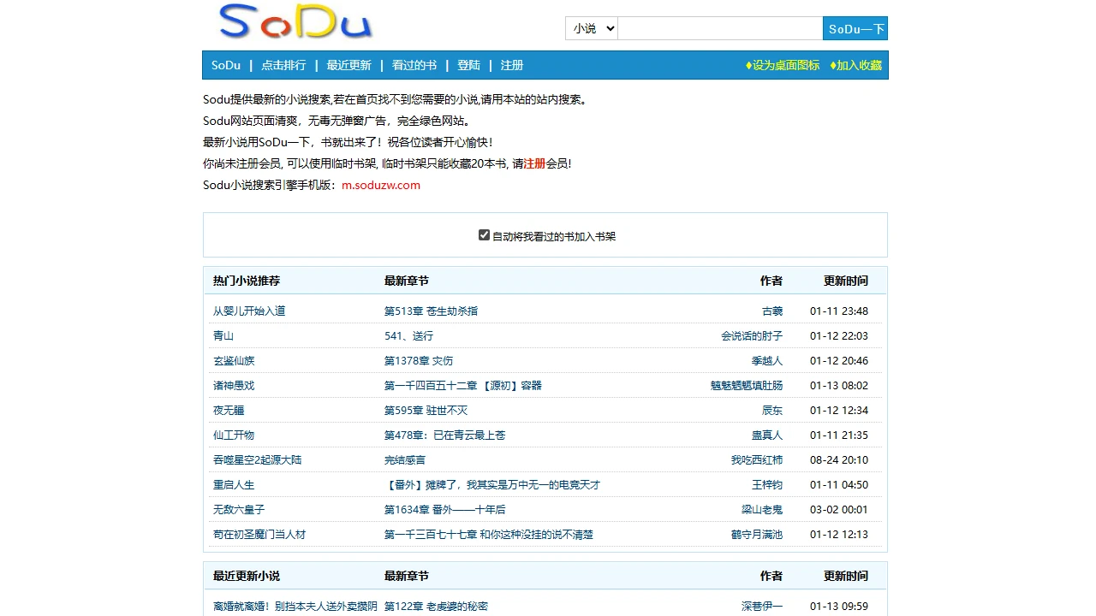Viewport: 1096px width, 616px height.
Task: Click author name 古羲
Action: click(772, 311)
